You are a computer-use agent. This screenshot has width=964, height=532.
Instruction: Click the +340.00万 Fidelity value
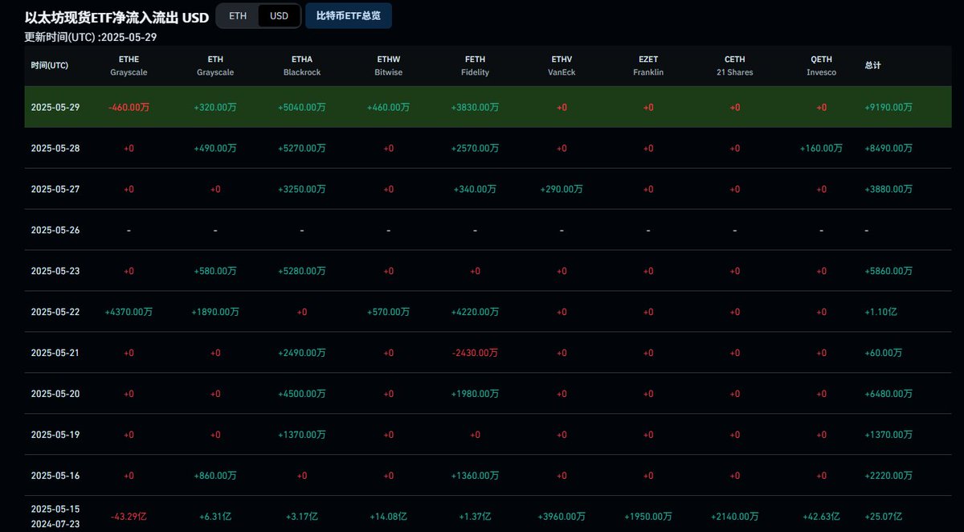coord(475,189)
